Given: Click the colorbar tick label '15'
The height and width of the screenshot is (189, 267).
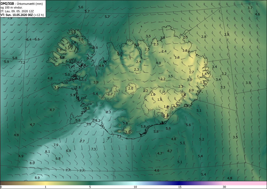Looking at the screenshot, I should pyautogui.click(x=180, y=187).
